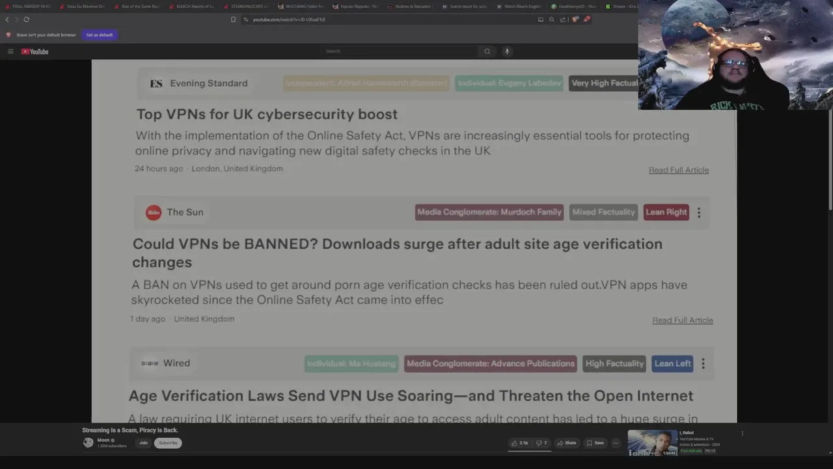Switch to FINAL FANTASY VII browser tab
The width and height of the screenshot is (833, 469).
pyautogui.click(x=27, y=7)
